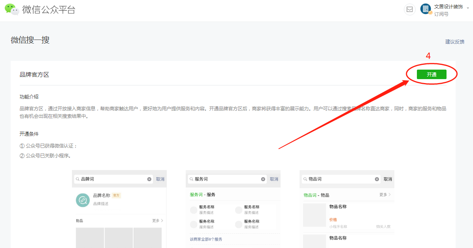Click the magnifier in 物品词 search
The image size is (473, 248).
pos(305,179)
